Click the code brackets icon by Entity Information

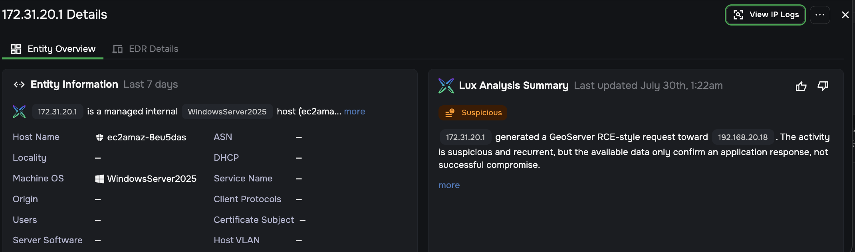click(19, 85)
